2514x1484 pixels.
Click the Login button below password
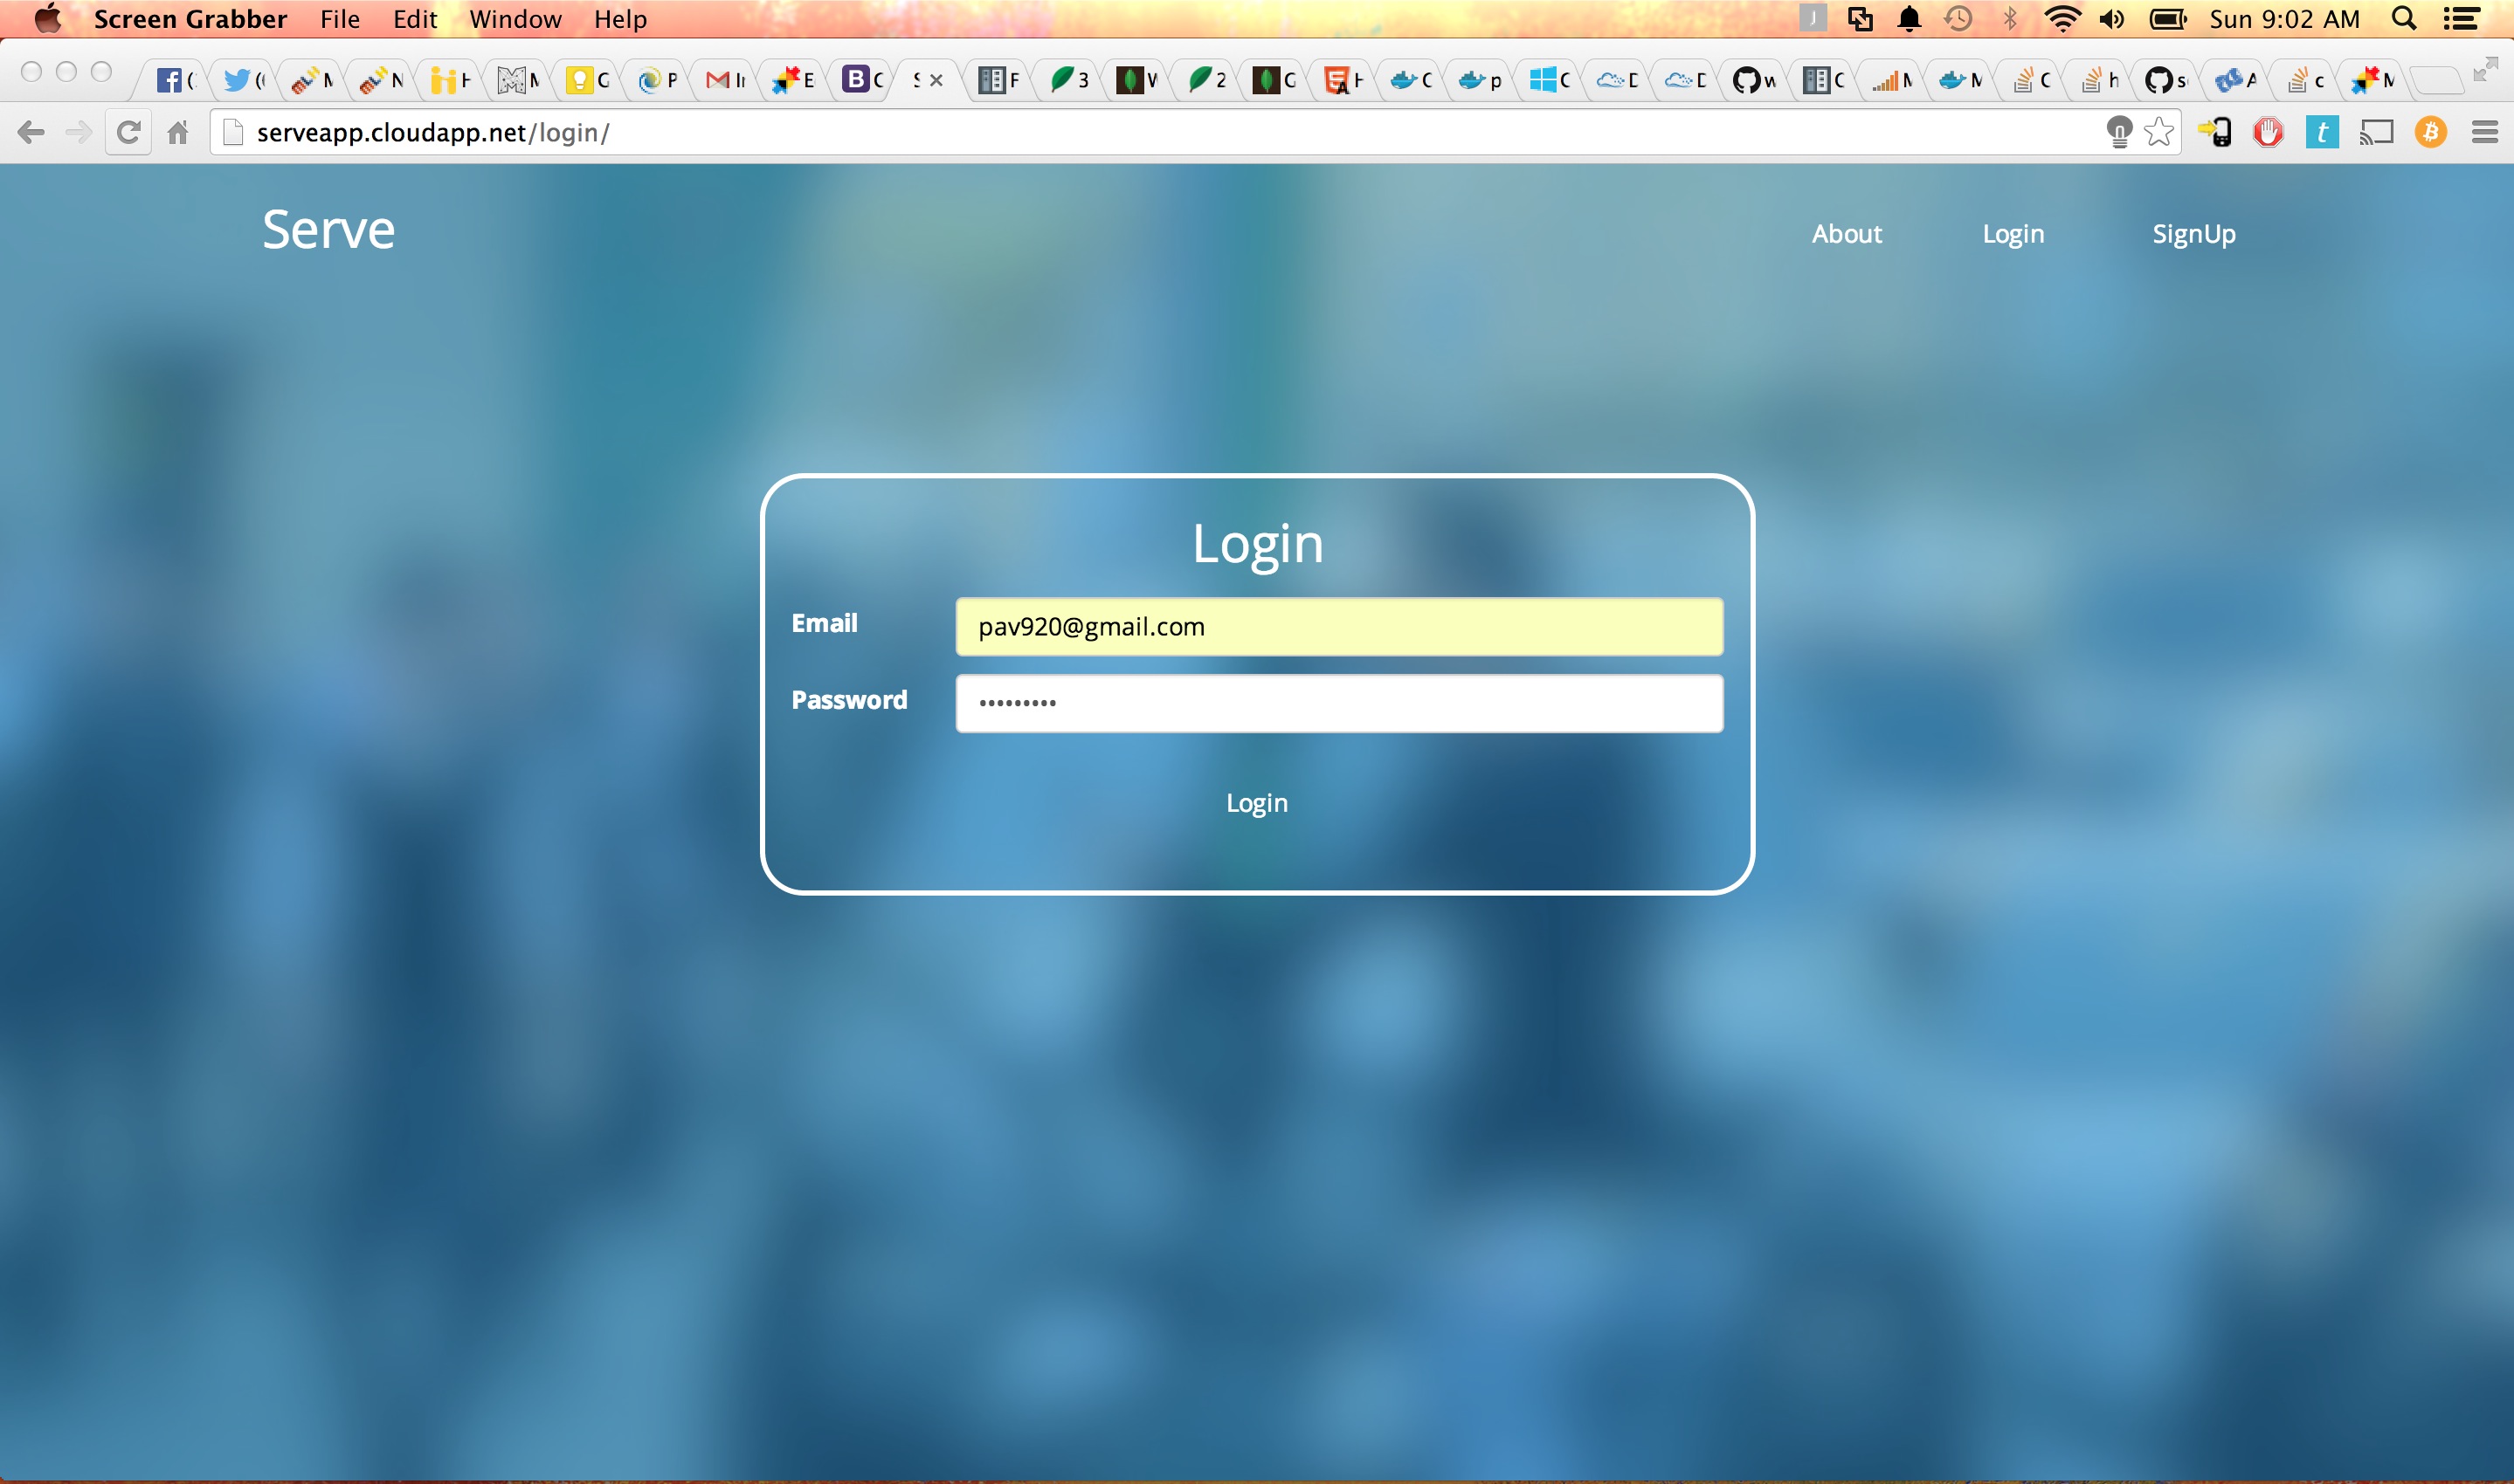point(1256,803)
